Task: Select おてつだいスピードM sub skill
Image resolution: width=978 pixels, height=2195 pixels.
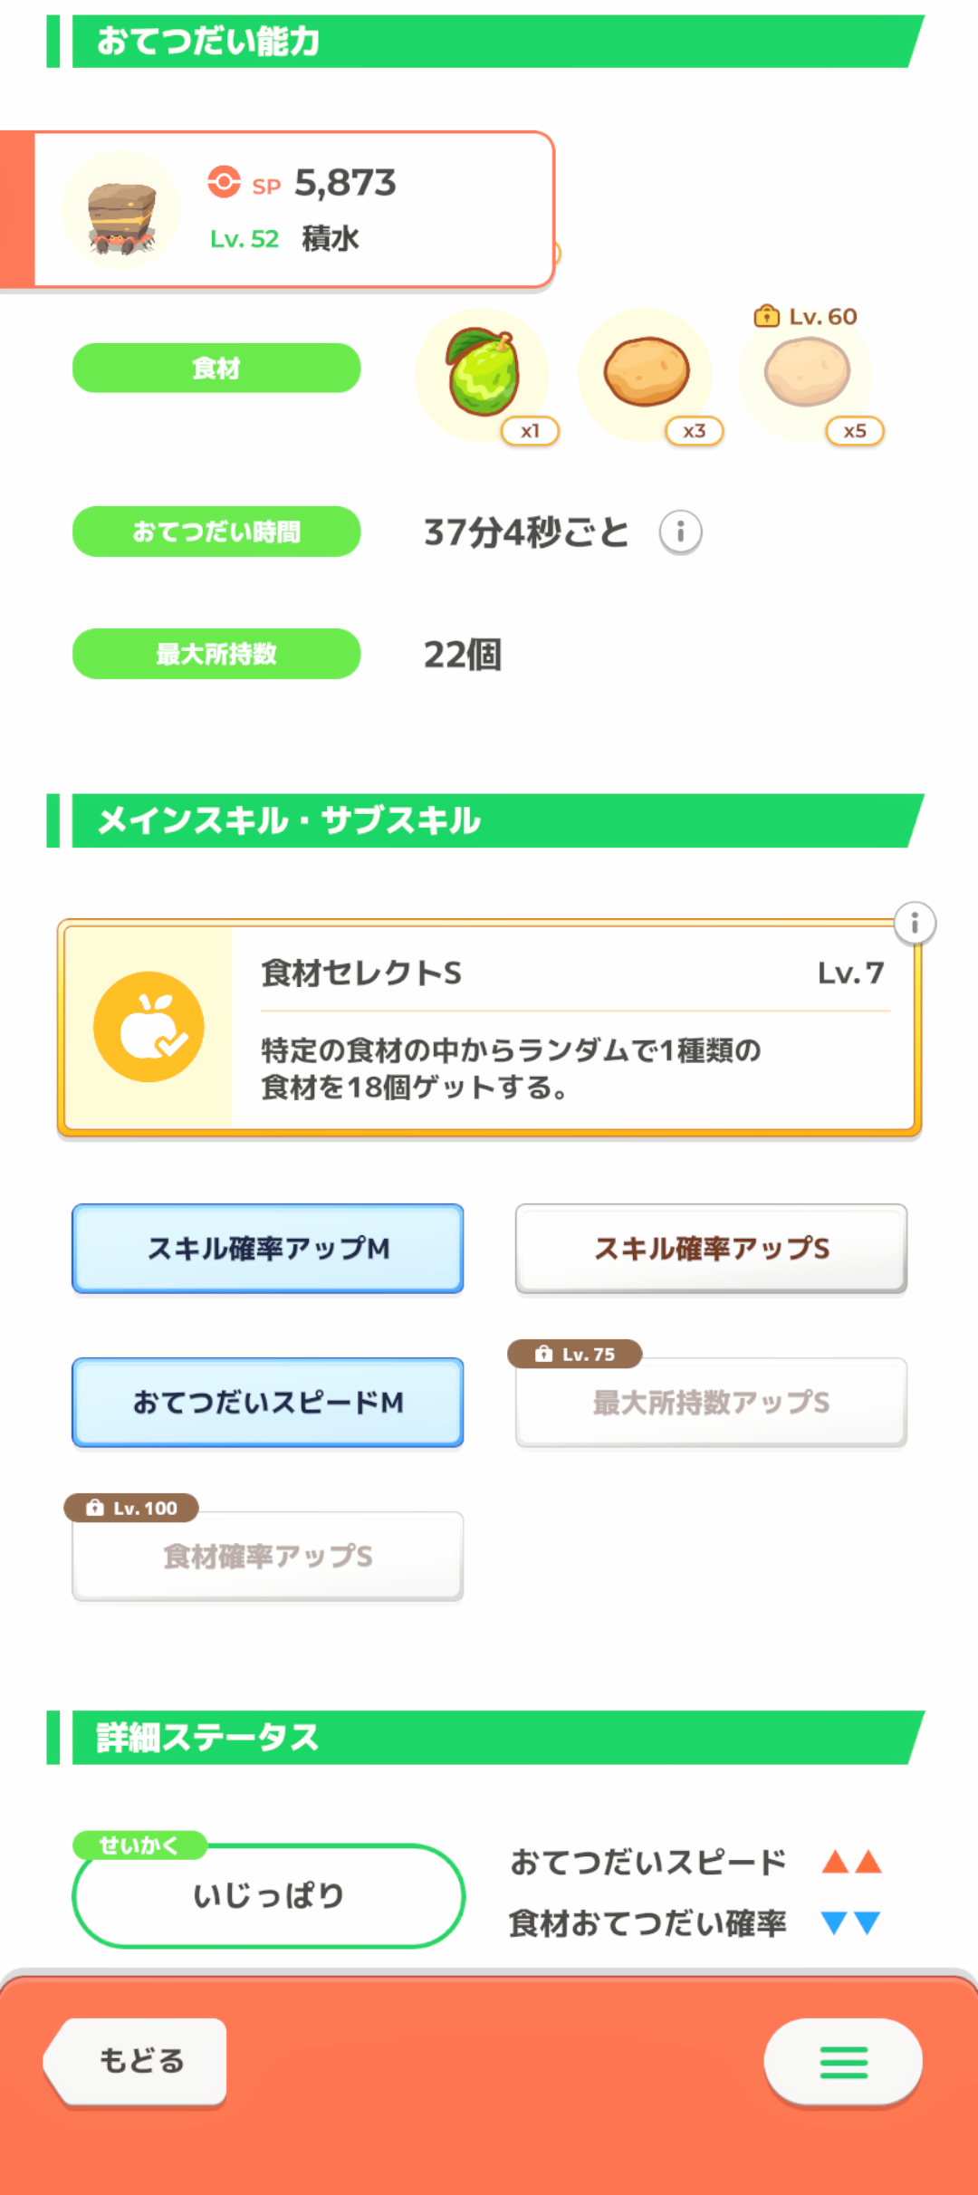Action: click(x=268, y=1403)
